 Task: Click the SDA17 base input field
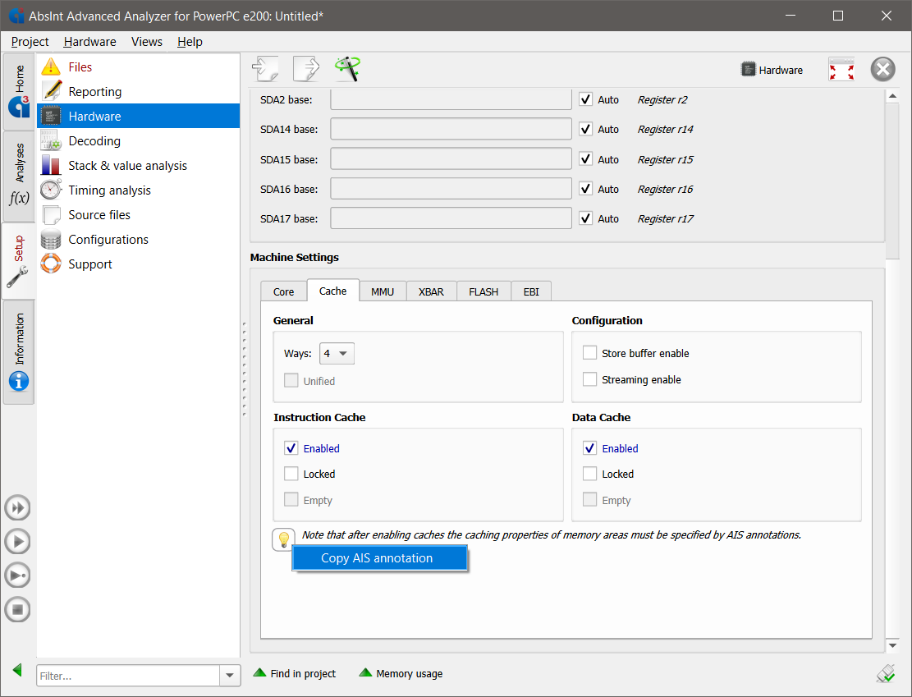451,218
